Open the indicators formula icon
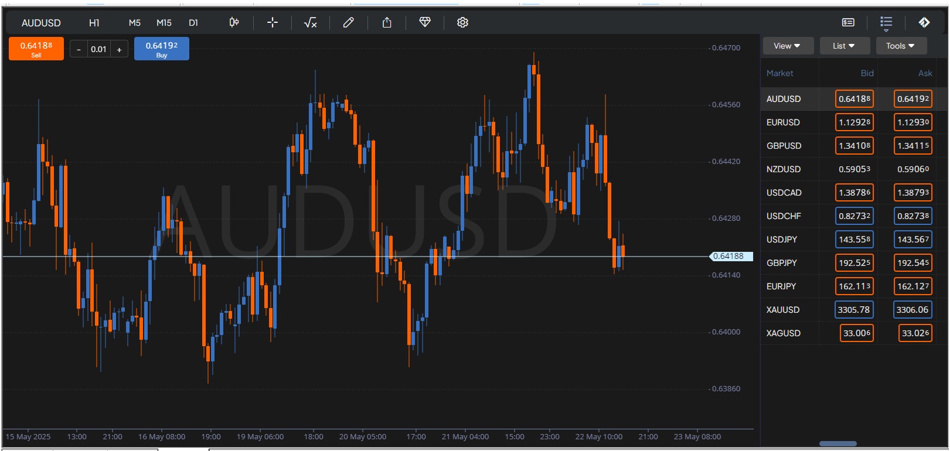The width and height of the screenshot is (950, 451). [x=311, y=22]
